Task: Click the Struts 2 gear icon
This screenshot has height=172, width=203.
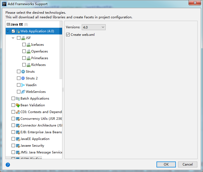Action: click(x=23, y=78)
